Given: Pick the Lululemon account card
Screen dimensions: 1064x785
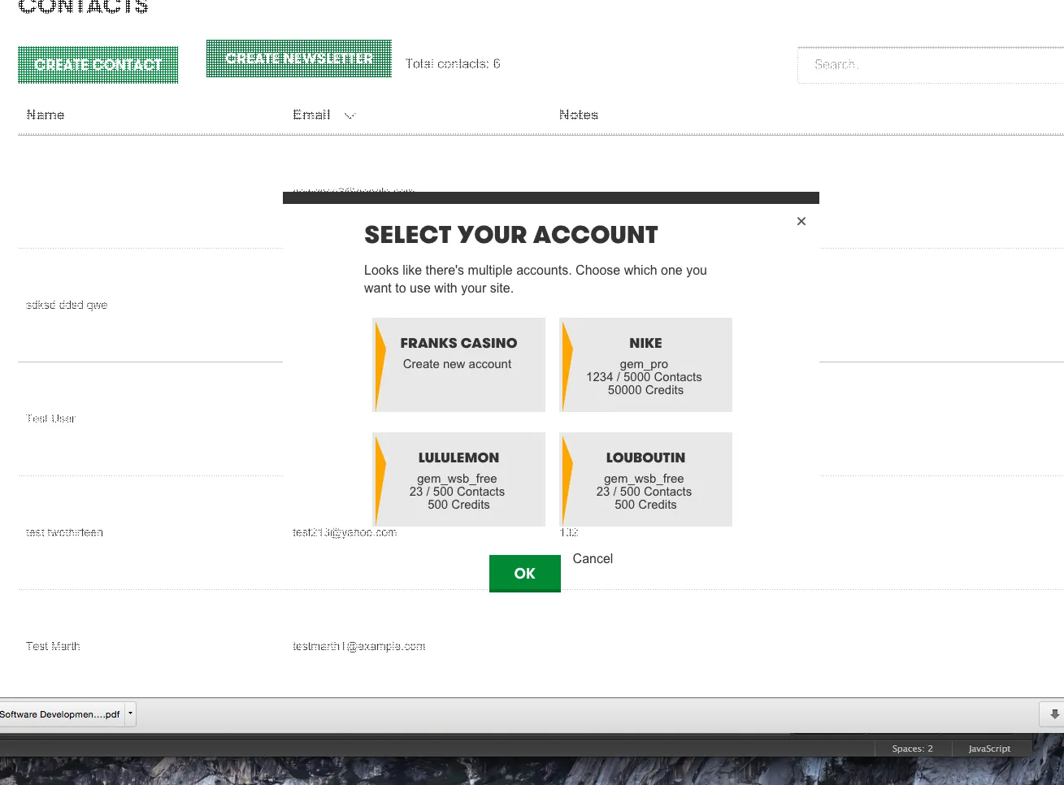Looking at the screenshot, I should (459, 479).
